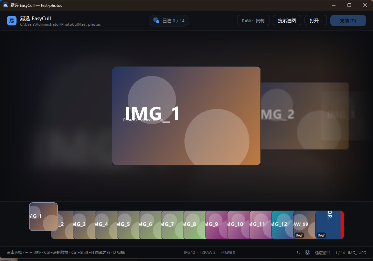Screen dimensions: 373x261
Task: Click the selected-count icon beside 已选 0 / 14
Action: [156, 21]
